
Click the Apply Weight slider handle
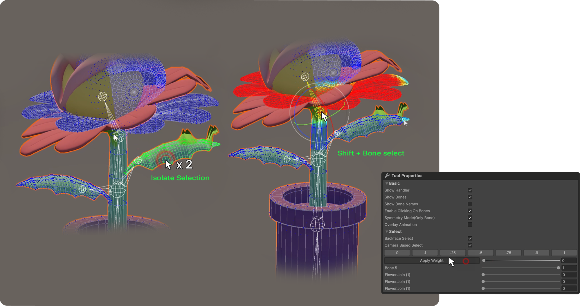tap(484, 260)
